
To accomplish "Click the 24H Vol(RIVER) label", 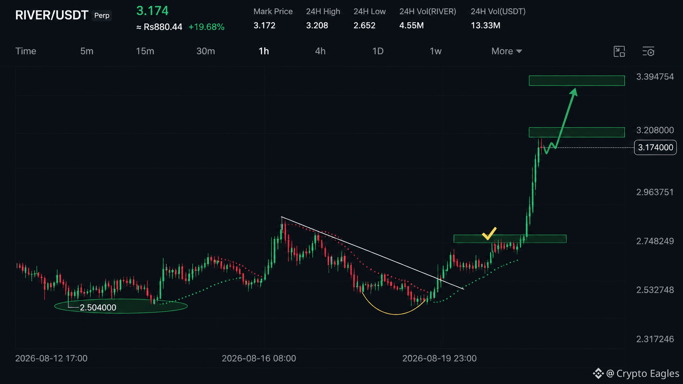I will [428, 11].
